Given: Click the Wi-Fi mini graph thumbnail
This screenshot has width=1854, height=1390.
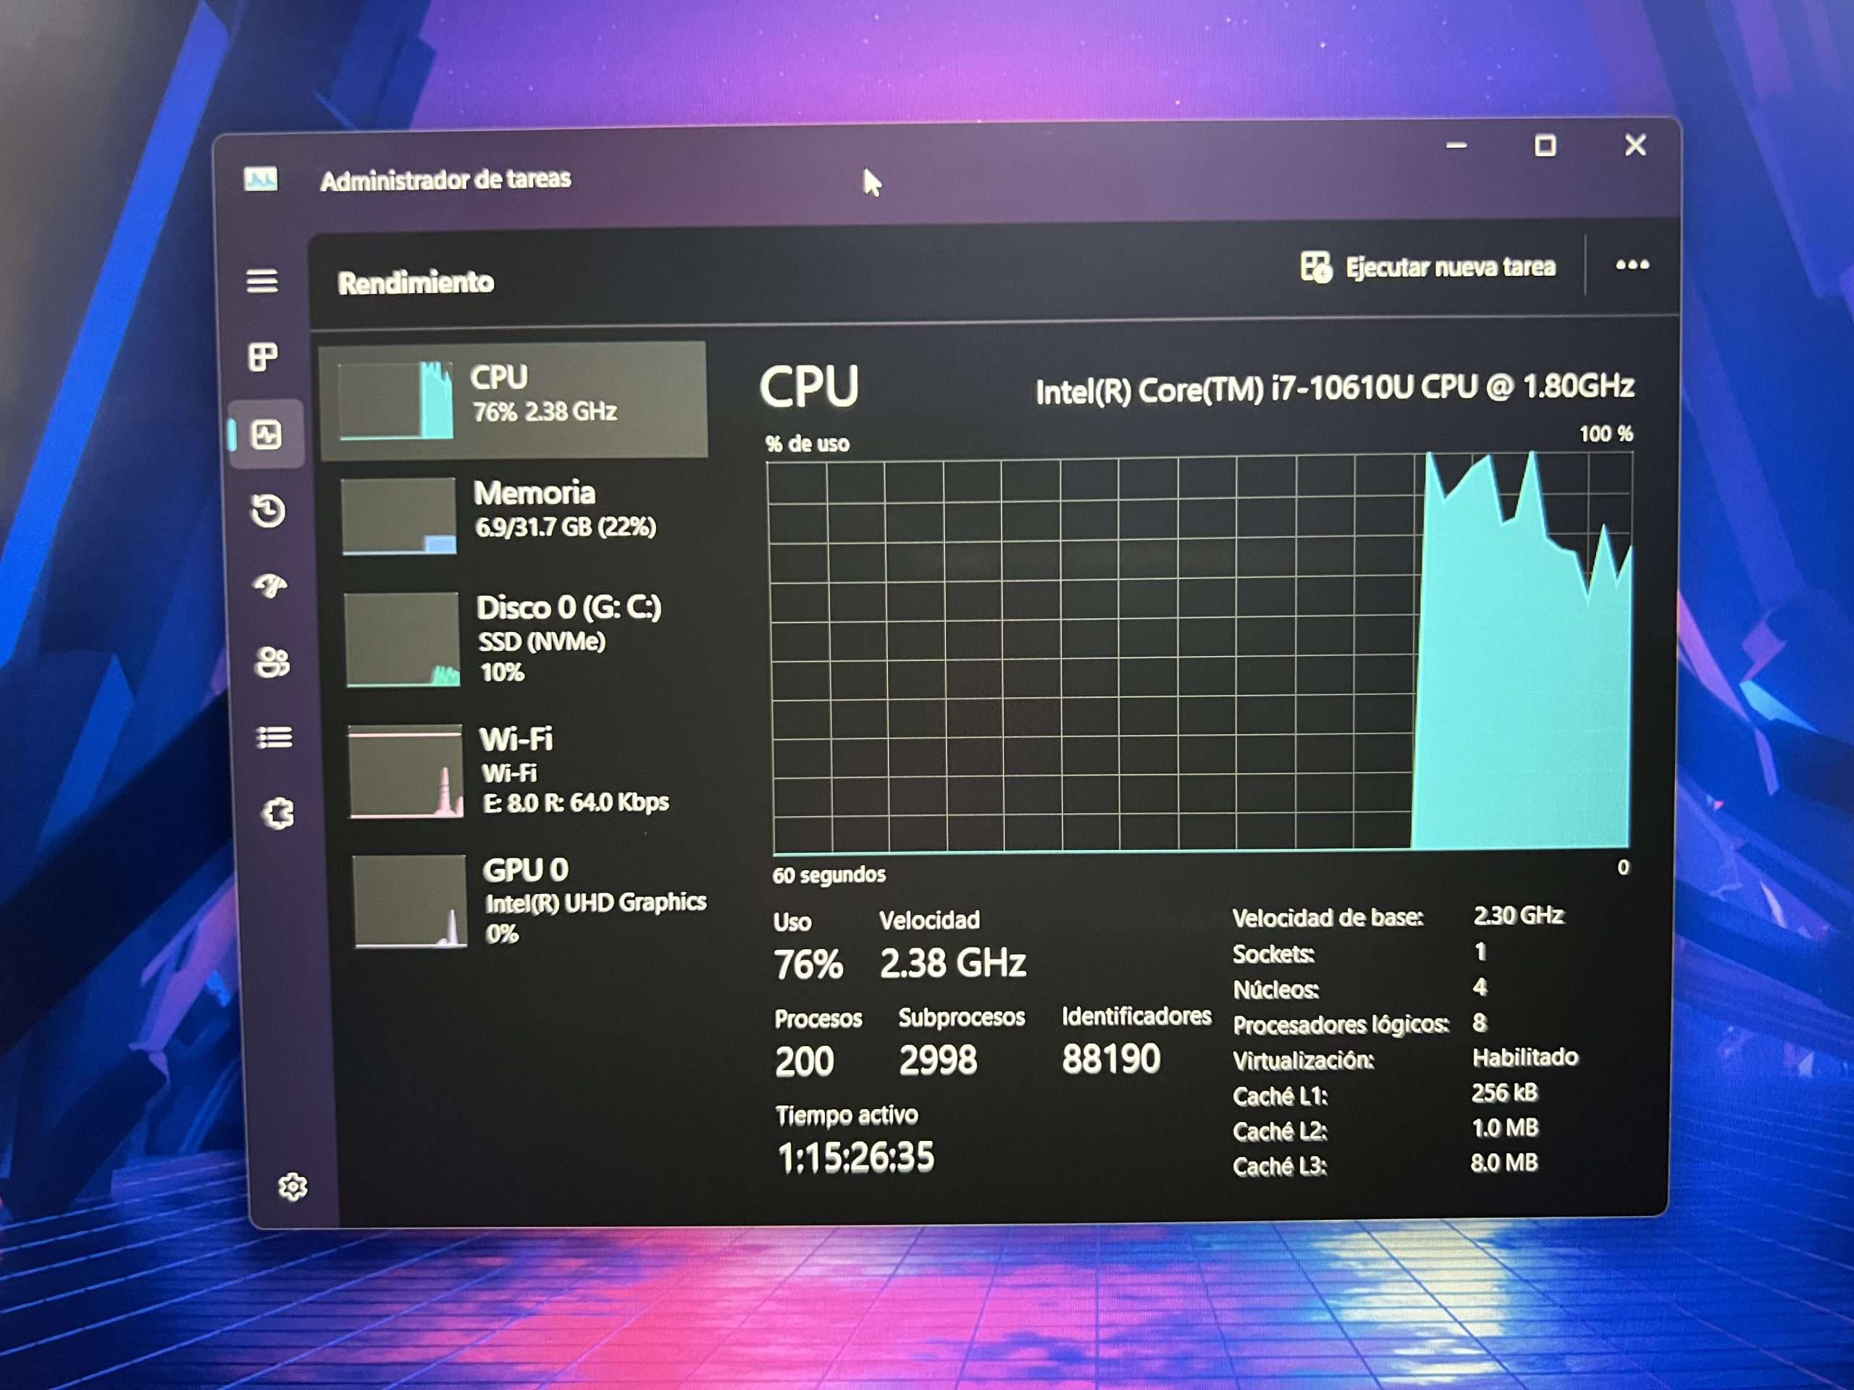Looking at the screenshot, I should [x=406, y=771].
